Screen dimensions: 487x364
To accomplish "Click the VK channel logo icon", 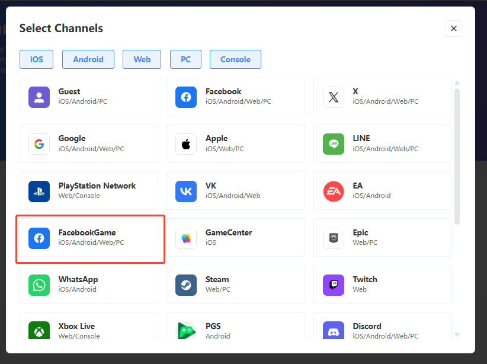I will coord(186,191).
